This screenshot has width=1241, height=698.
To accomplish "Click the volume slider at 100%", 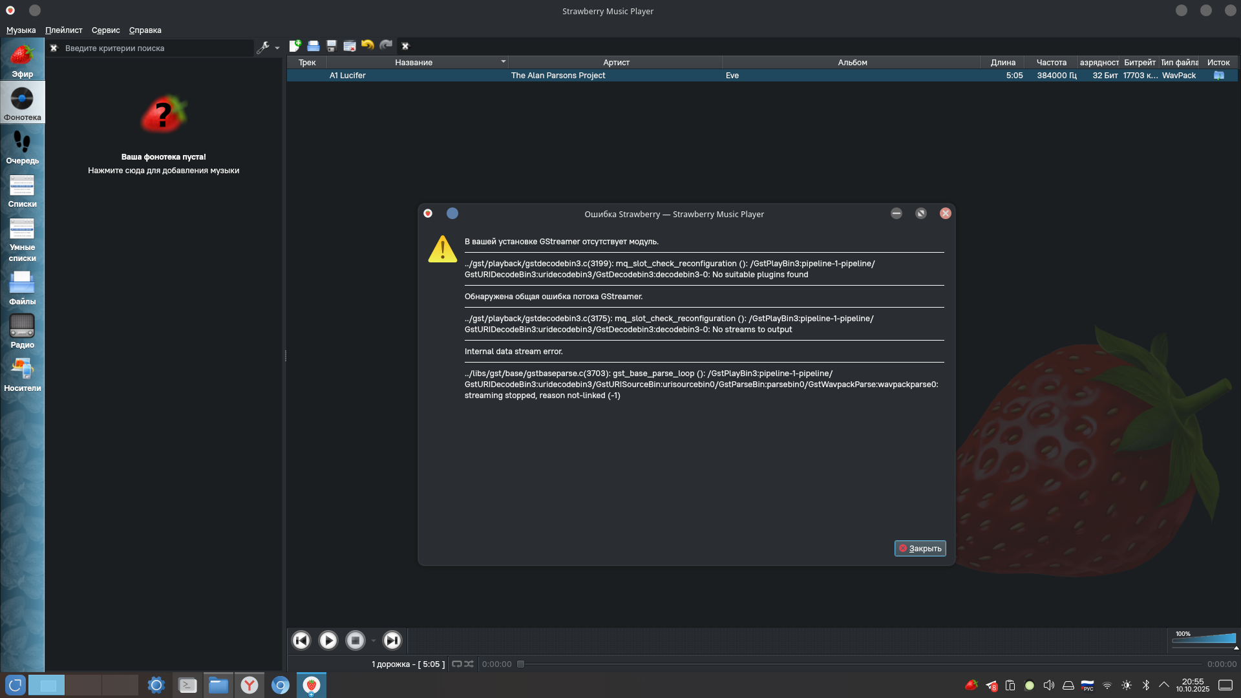I will tap(1204, 639).
